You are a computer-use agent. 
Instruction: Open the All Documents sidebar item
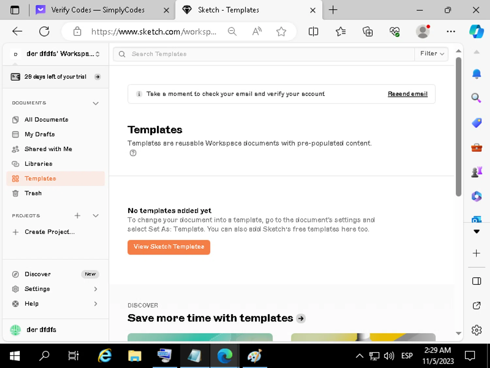coord(46,120)
